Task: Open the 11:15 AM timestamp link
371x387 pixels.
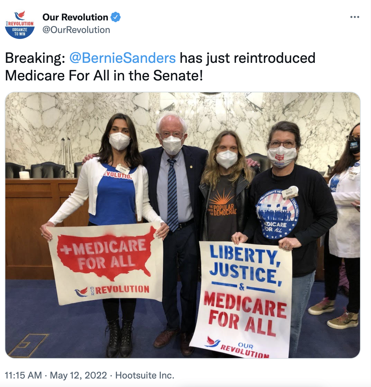Action: click(23, 375)
